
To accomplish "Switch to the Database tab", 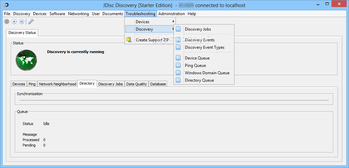I will [158, 84].
